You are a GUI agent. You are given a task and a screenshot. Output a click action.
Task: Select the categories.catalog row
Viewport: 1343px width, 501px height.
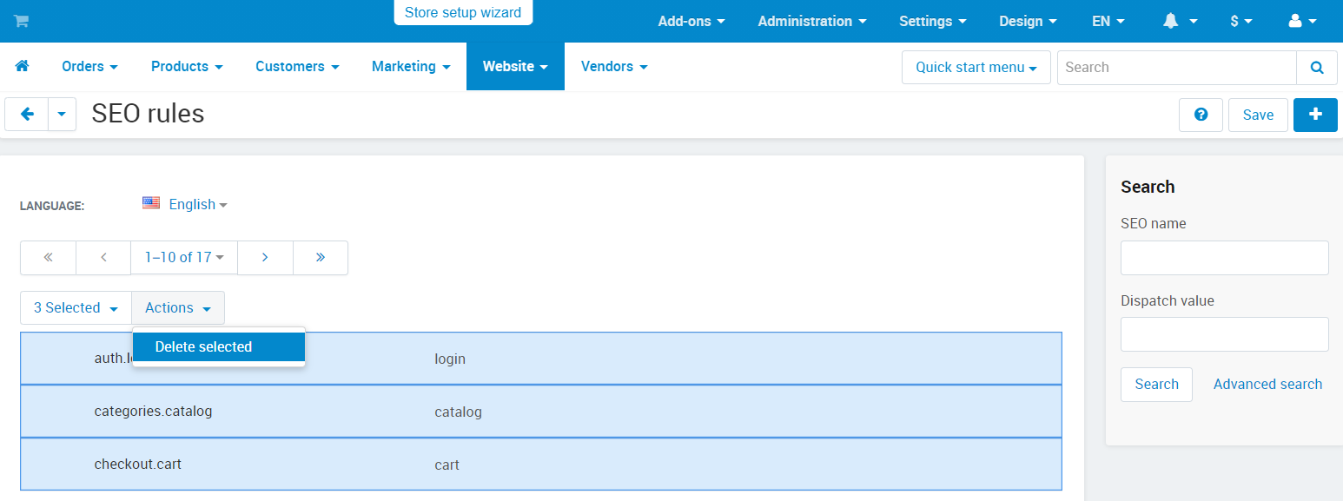point(541,412)
